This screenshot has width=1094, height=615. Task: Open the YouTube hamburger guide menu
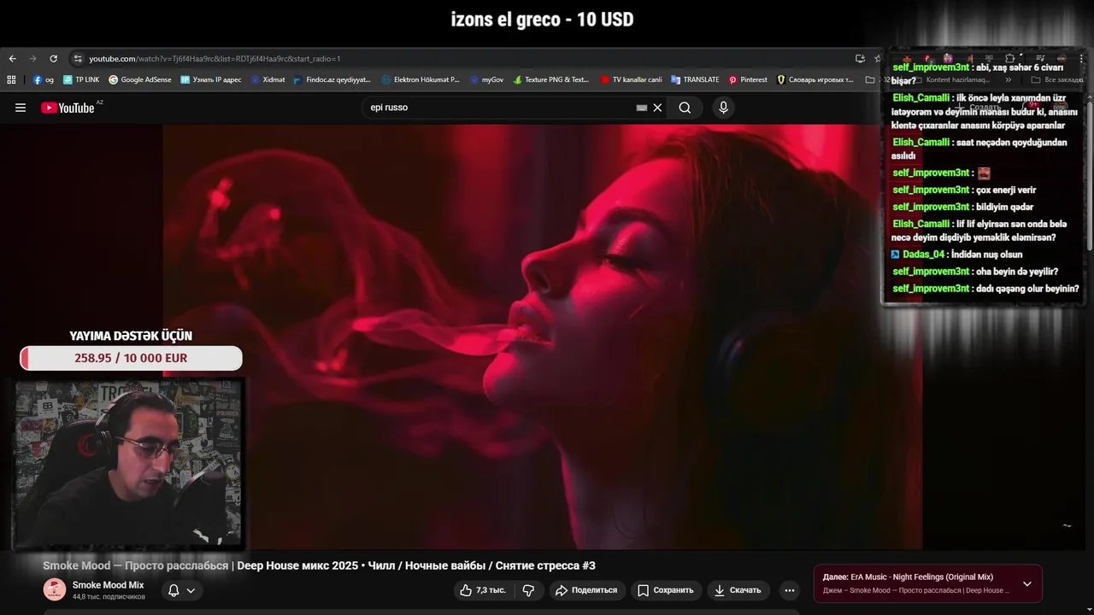pyautogui.click(x=21, y=108)
